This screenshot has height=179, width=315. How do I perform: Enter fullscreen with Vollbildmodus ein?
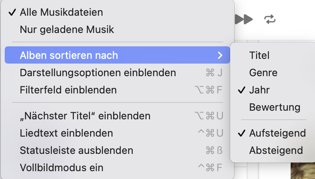point(61,168)
